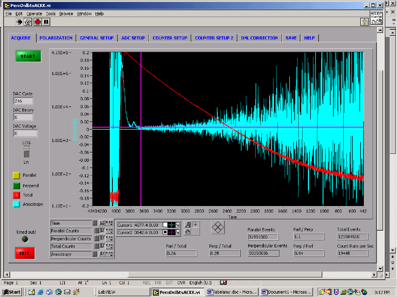Click the DAC Cycle value field
The width and height of the screenshot is (397, 297).
tap(23, 101)
